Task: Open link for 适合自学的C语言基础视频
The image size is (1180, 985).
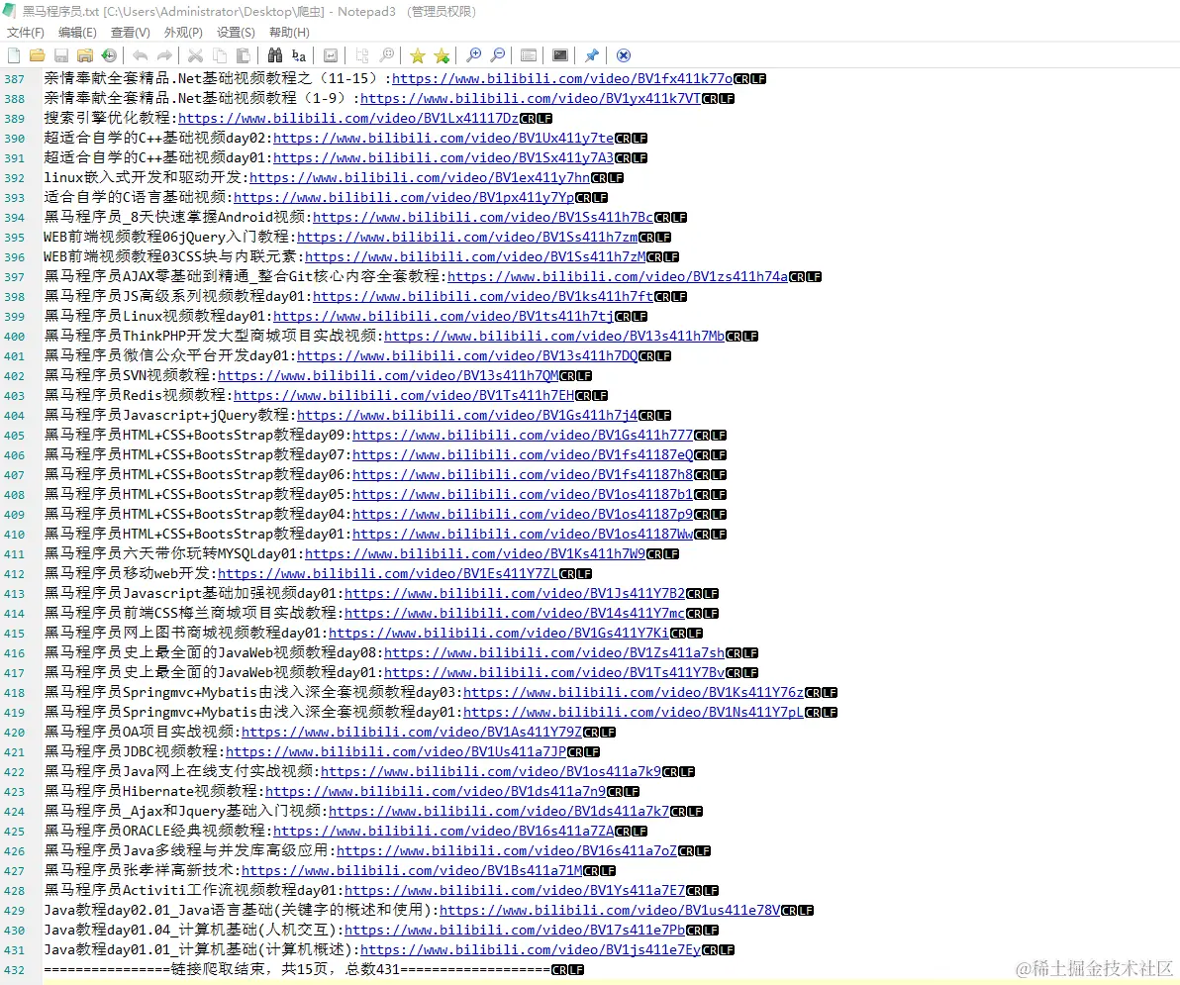Action: click(404, 197)
